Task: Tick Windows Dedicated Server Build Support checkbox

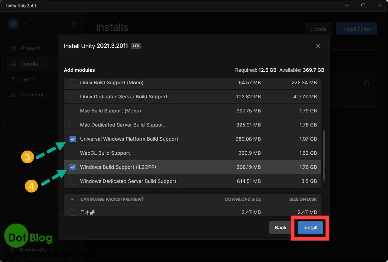Action: pos(73,181)
